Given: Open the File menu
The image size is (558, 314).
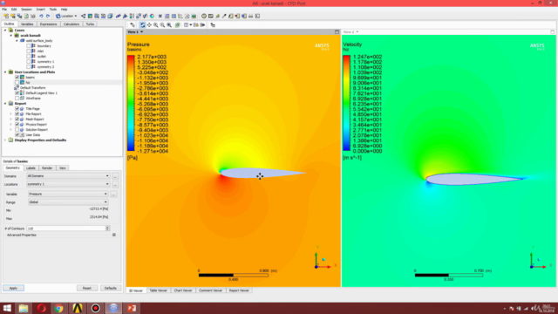Looking at the screenshot, I should (4, 10).
